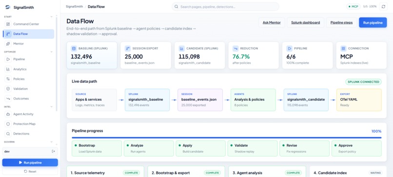This screenshot has height=177, width=393.
Task: Open Agent Activity page
Action: (28, 114)
